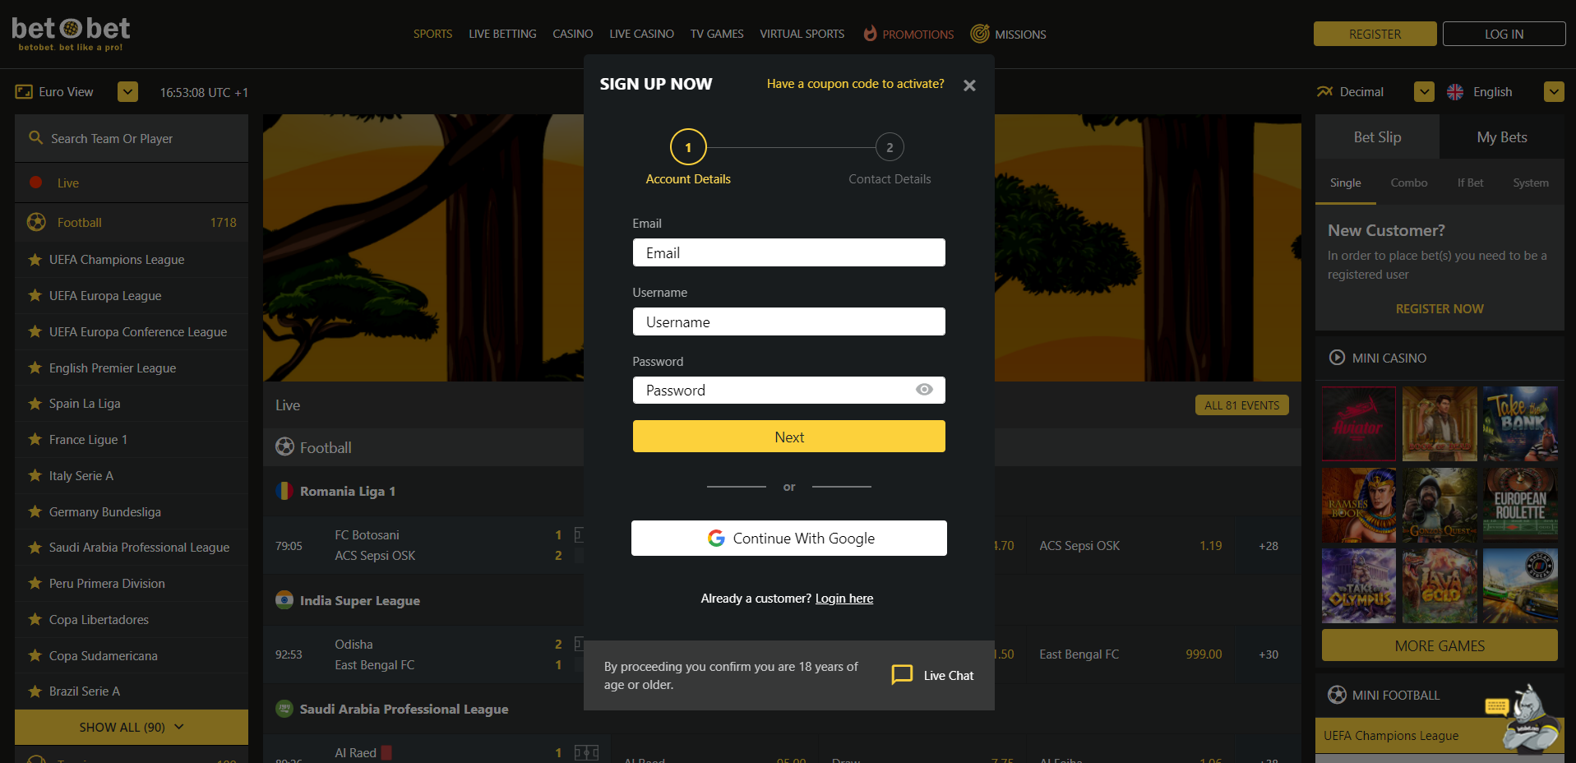1576x763 pixels.
Task: Click the Live Chat speech bubble icon
Action: 902,675
